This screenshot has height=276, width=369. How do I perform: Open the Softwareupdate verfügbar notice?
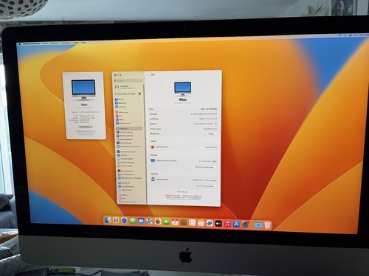(128, 93)
